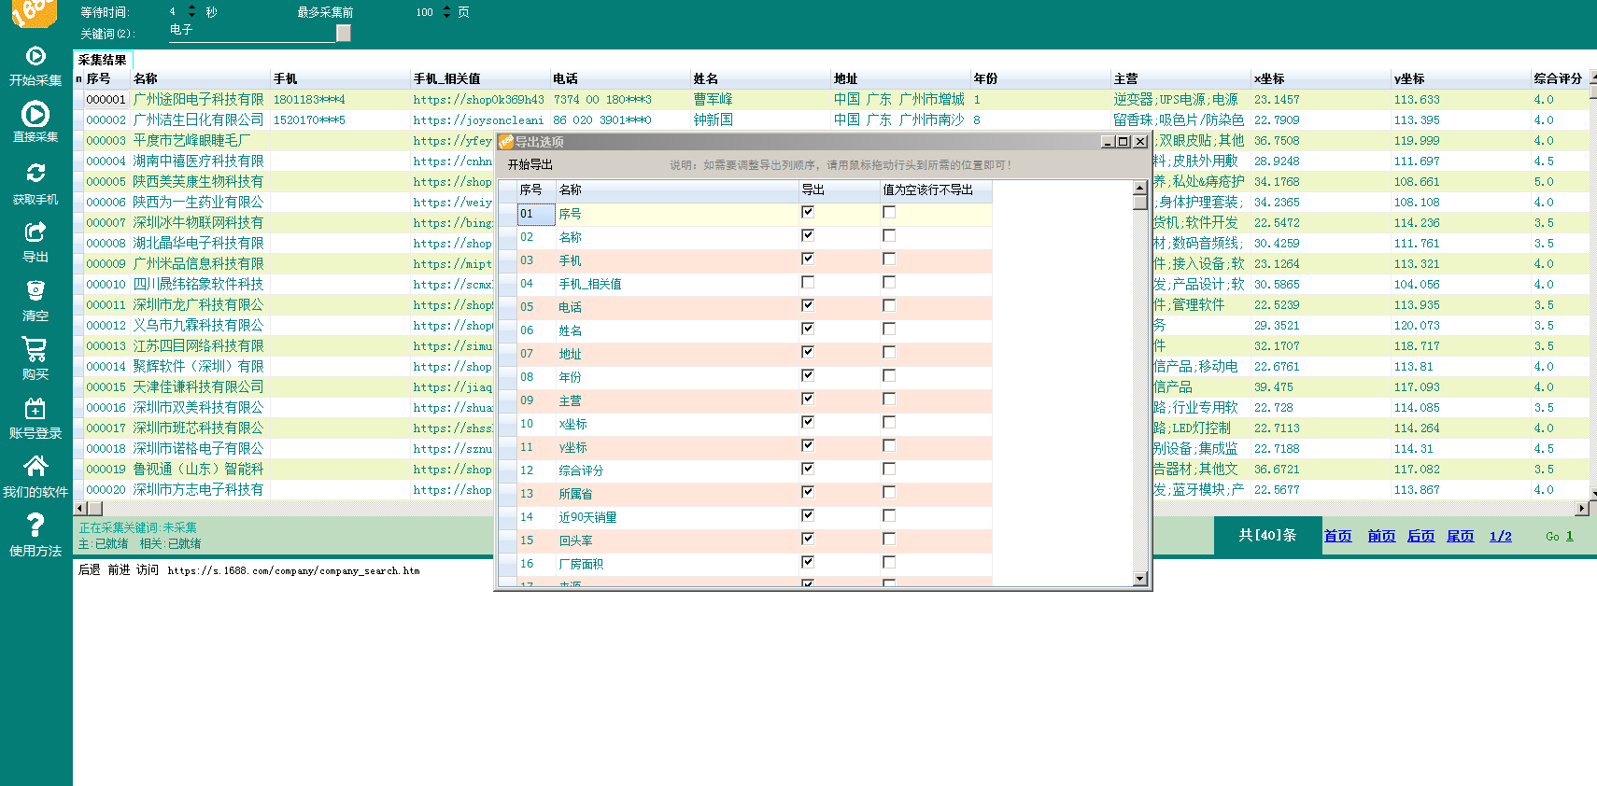Uncheck 导出 checkbox for 名称 row

coord(808,235)
